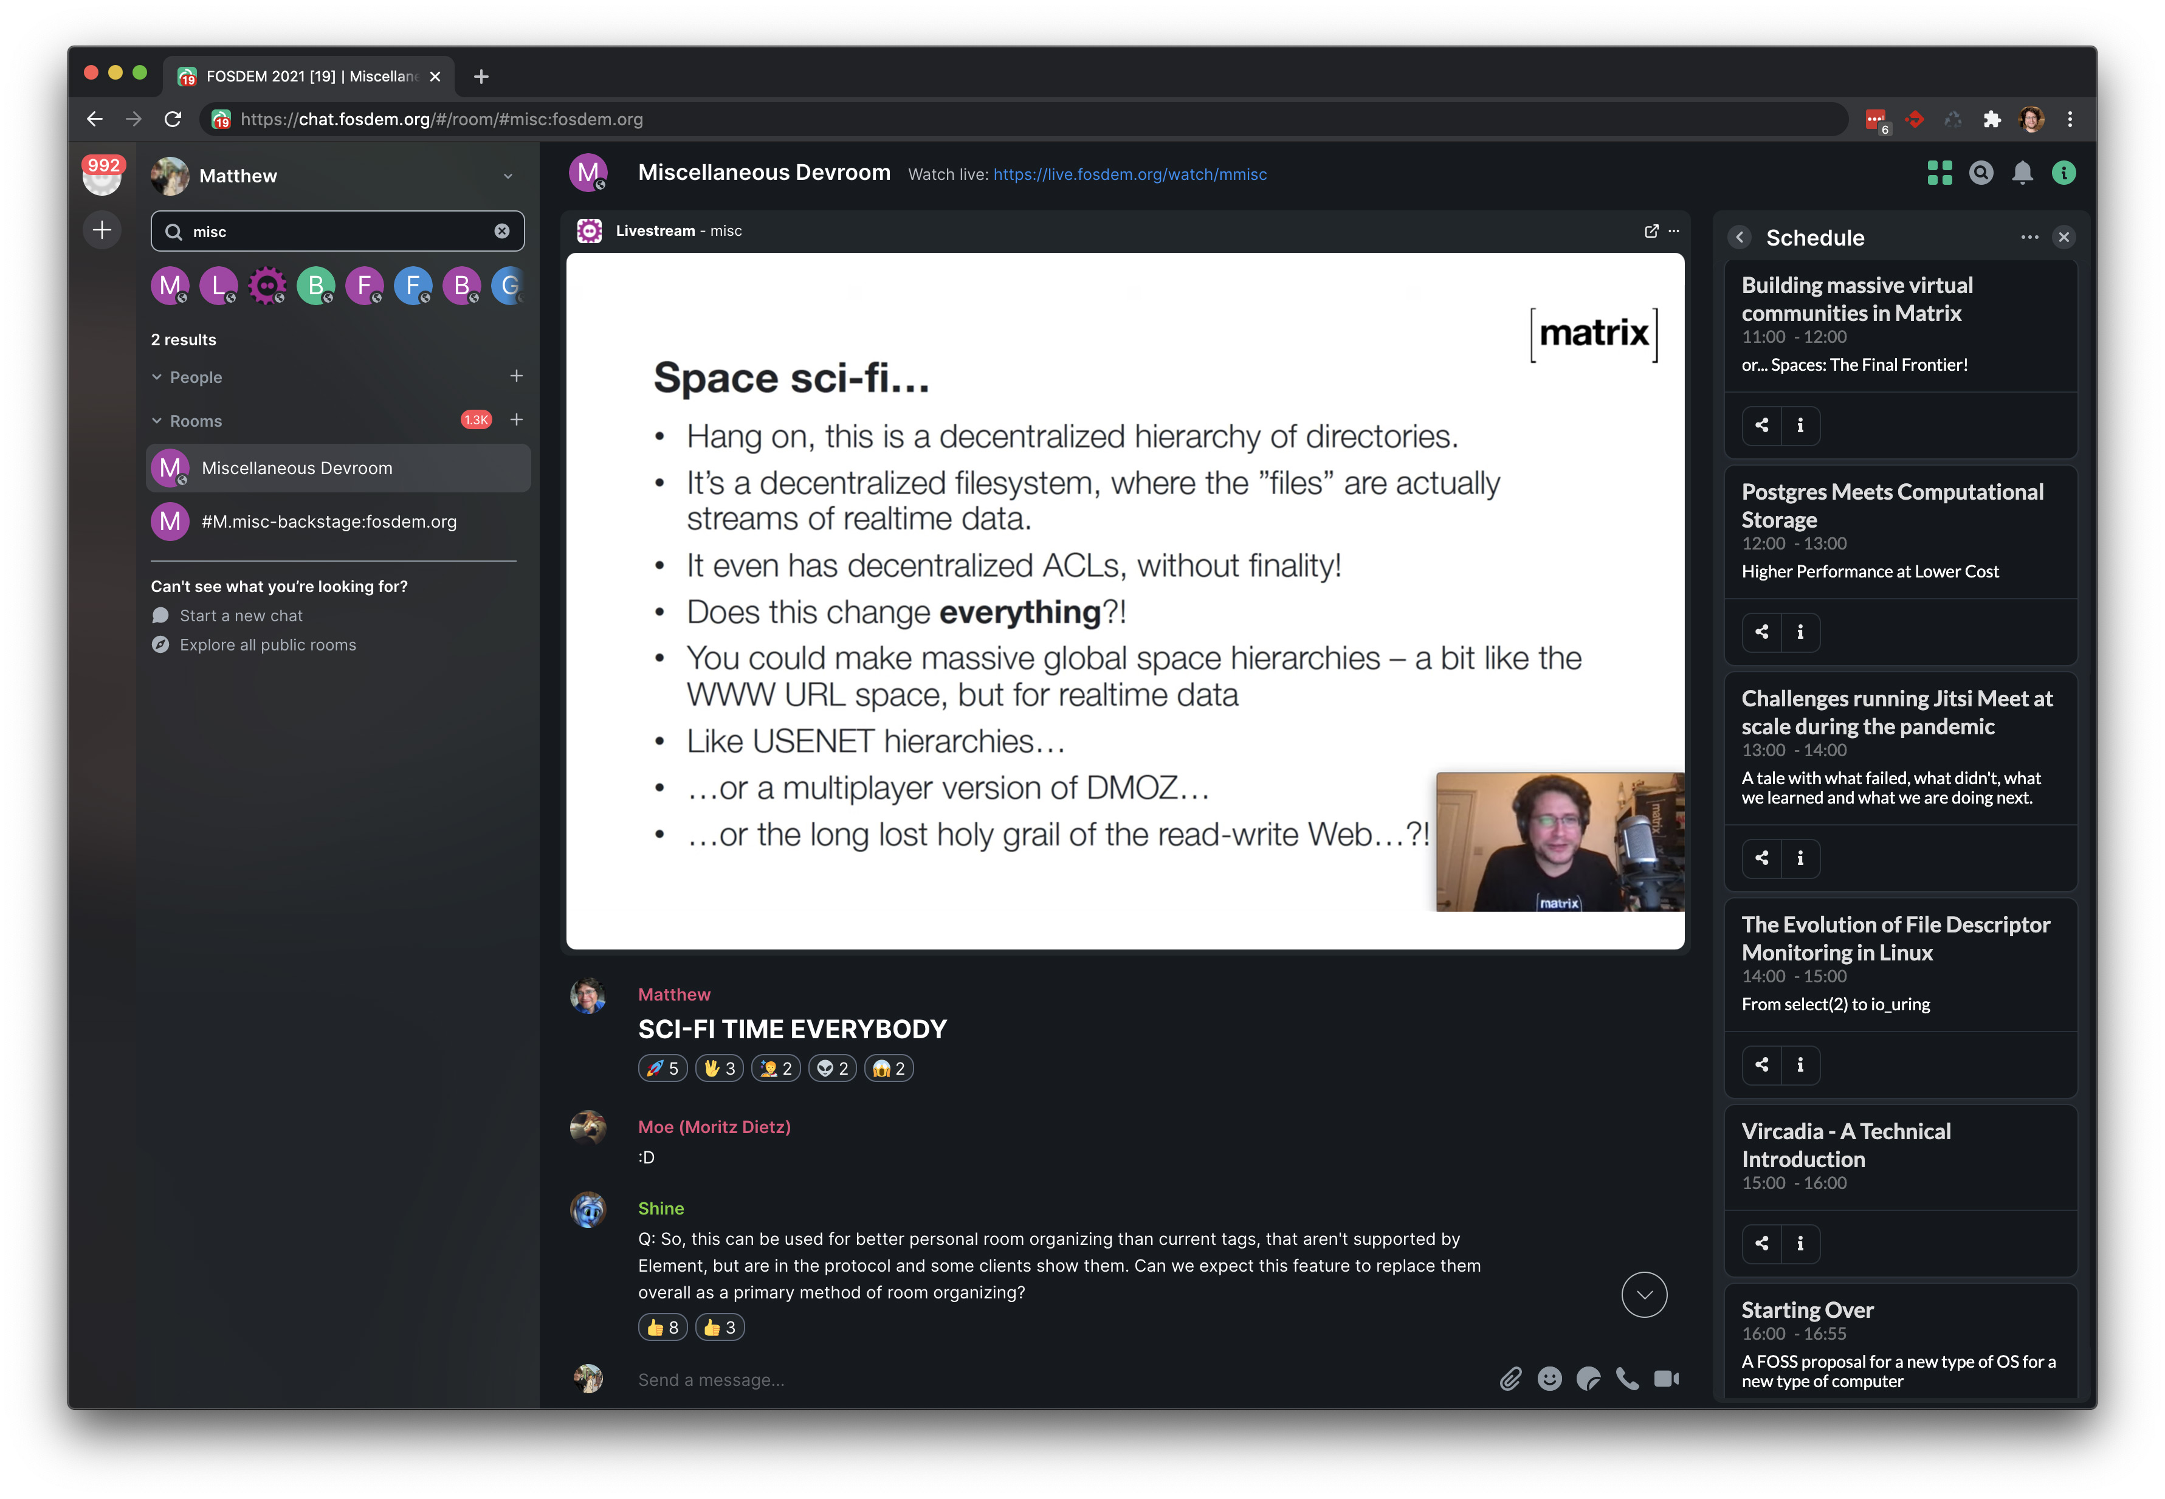Select the #M.misc-backstage:fosdem.org room
The height and width of the screenshot is (1499, 2165).
(329, 522)
